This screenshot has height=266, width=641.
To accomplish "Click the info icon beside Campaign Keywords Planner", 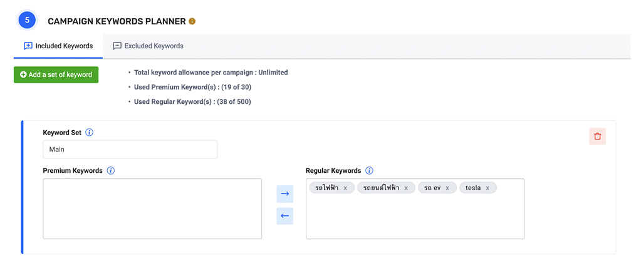I will coord(192,21).
